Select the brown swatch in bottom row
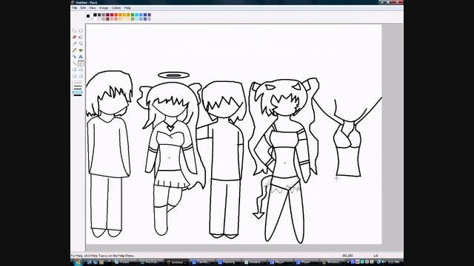 click(x=107, y=19)
